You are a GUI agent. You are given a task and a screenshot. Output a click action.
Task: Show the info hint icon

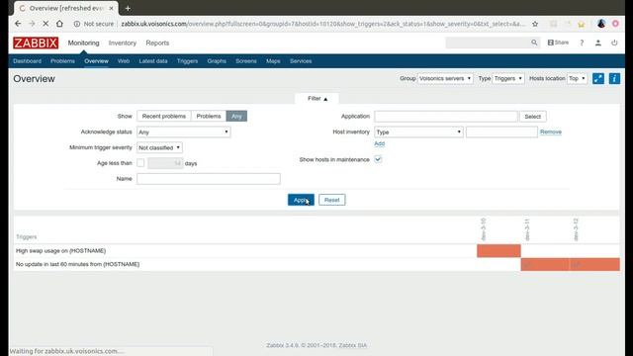point(614,78)
